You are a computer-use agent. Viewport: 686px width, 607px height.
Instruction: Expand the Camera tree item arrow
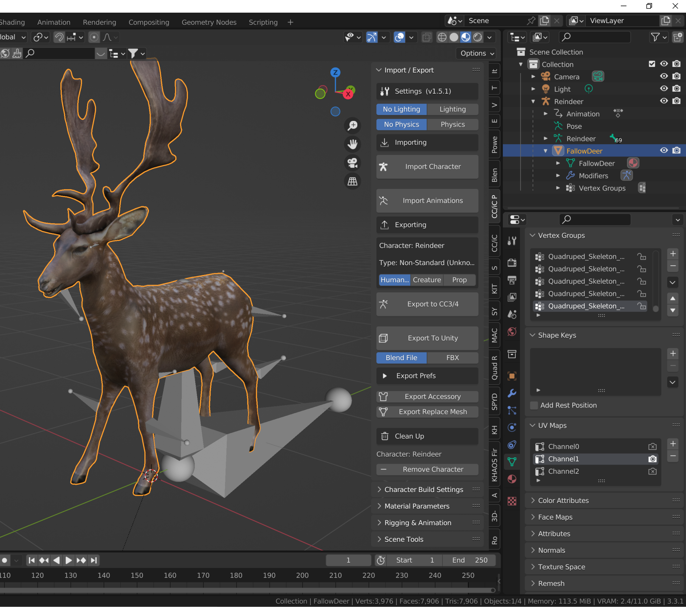(533, 77)
